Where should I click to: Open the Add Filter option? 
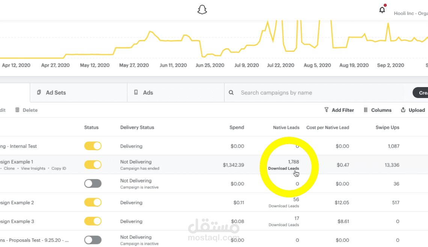(339, 110)
